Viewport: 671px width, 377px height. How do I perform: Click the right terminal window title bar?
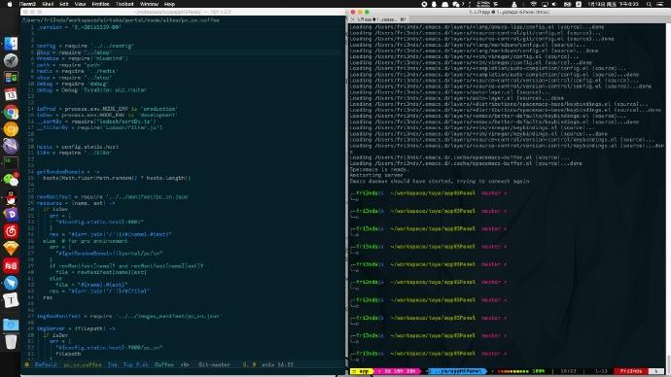point(509,12)
